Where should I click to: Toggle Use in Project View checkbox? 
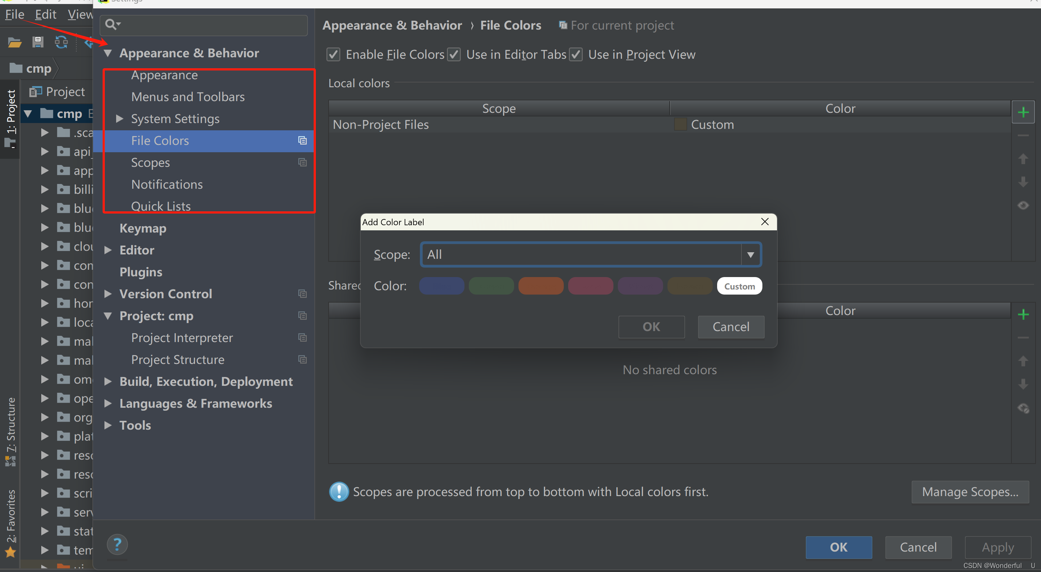point(576,54)
